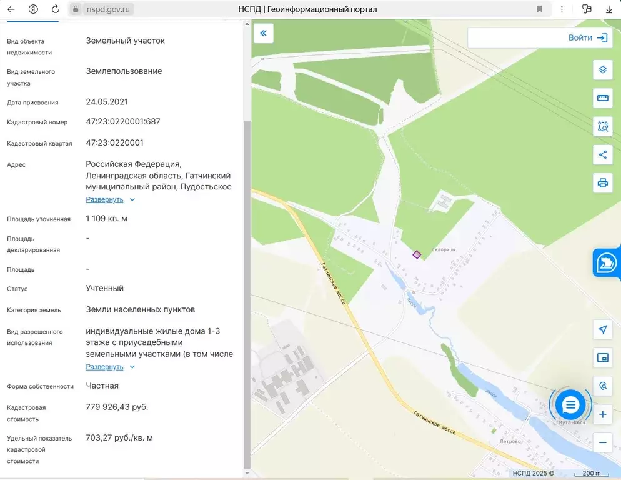Click the Войти login button
The height and width of the screenshot is (480, 621).
point(587,37)
